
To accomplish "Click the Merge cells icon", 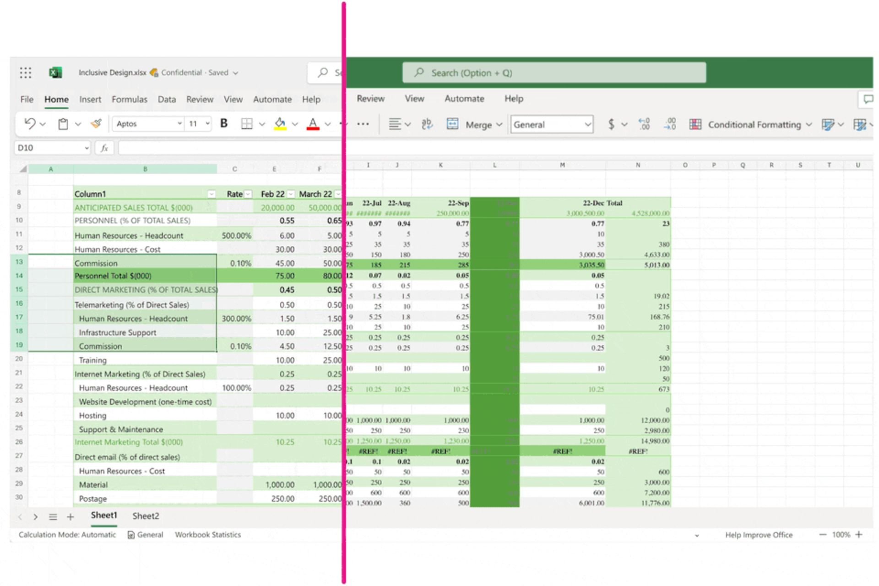I will point(452,124).
